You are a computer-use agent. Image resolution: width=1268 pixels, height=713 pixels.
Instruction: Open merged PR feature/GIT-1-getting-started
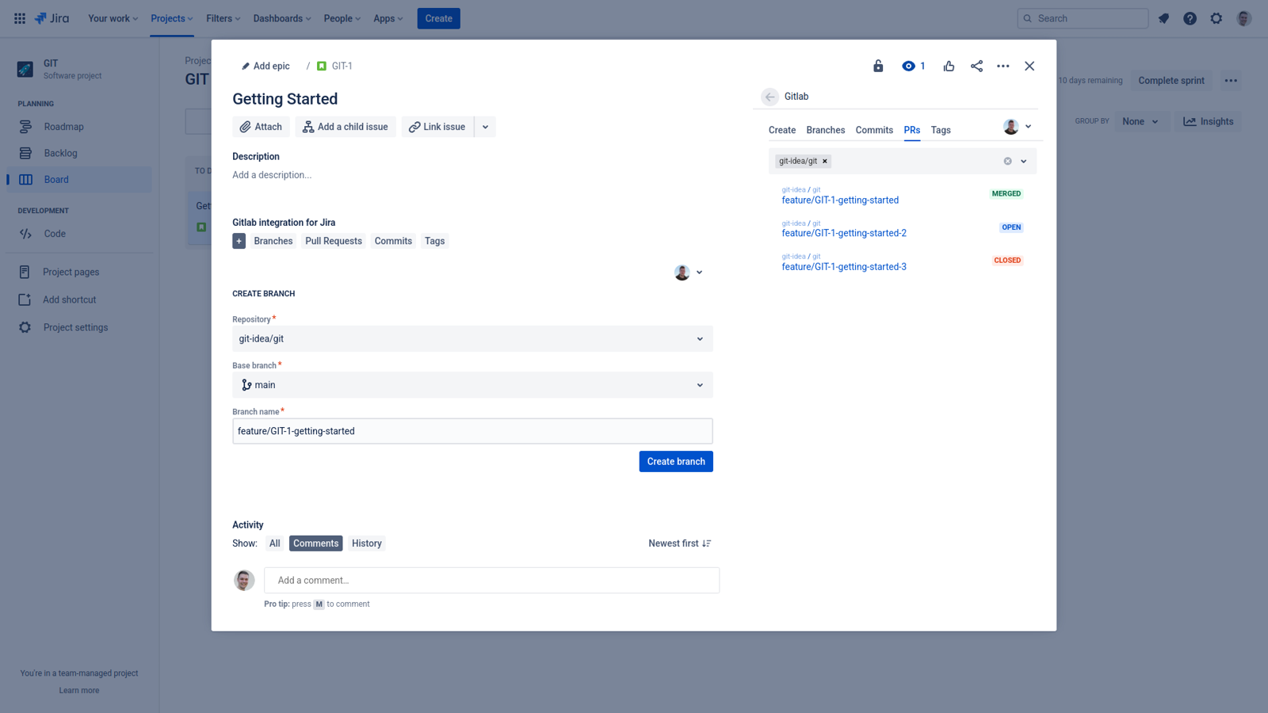point(840,200)
